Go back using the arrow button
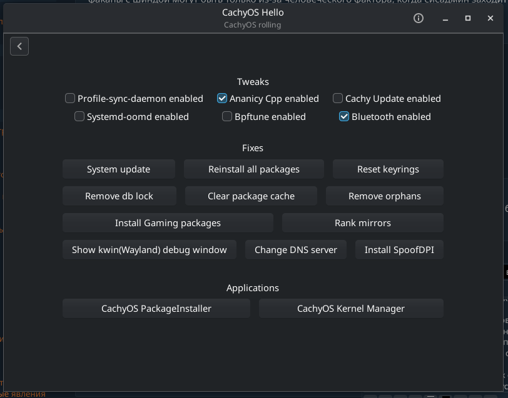 click(x=19, y=46)
